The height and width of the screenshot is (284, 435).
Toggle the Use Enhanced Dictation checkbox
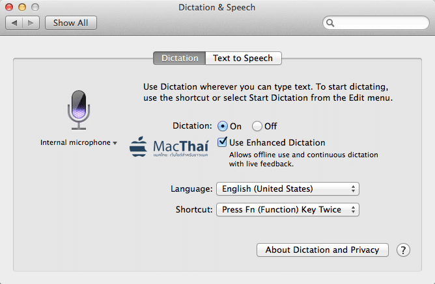coord(222,142)
